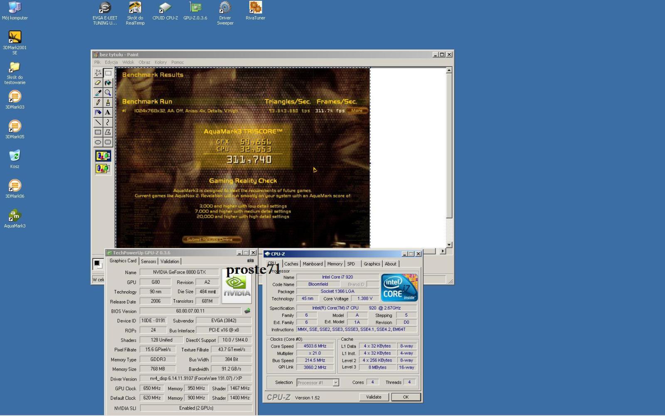This screenshot has width=665, height=416.
Task: Switch to the Caches tab in CPU-Z
Action: click(x=291, y=264)
